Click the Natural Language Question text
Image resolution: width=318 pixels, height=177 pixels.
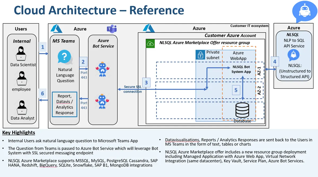point(65,75)
